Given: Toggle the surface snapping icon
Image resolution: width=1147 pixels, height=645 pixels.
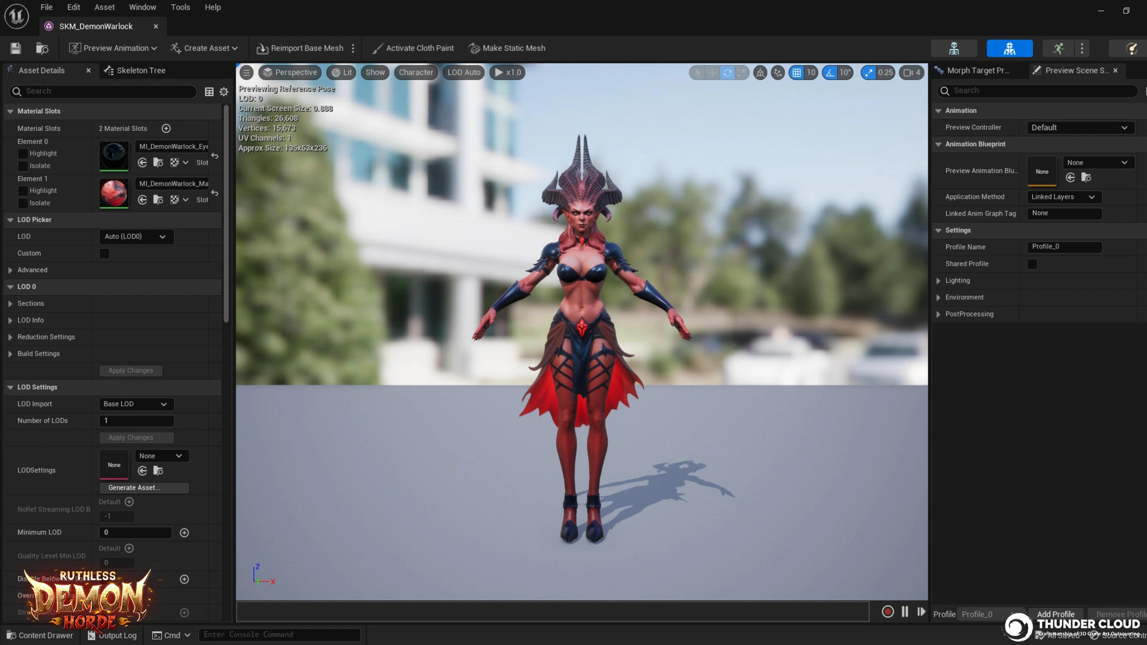Looking at the screenshot, I should coord(778,73).
